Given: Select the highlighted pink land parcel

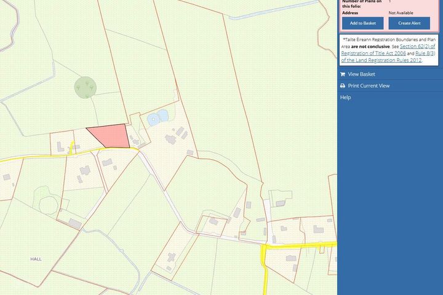Looking at the screenshot, I should tap(111, 136).
